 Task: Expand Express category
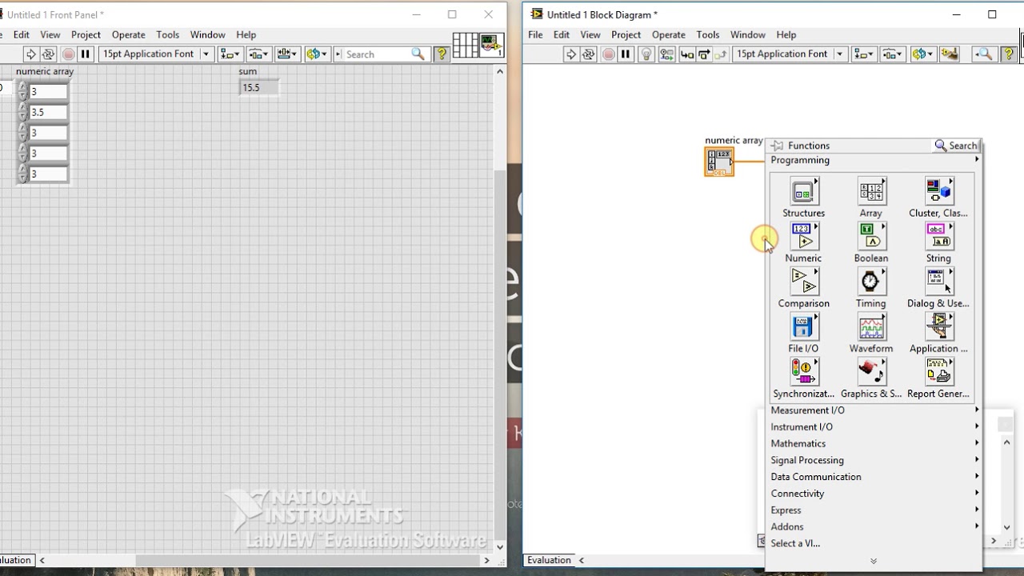point(874,510)
